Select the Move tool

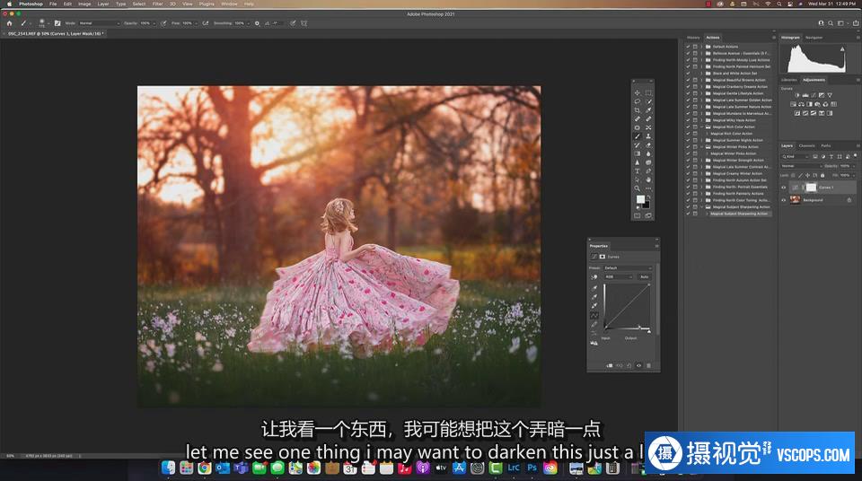[638, 93]
